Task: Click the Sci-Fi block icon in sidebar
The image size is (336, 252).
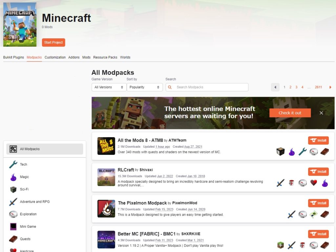Action: pos(13,189)
